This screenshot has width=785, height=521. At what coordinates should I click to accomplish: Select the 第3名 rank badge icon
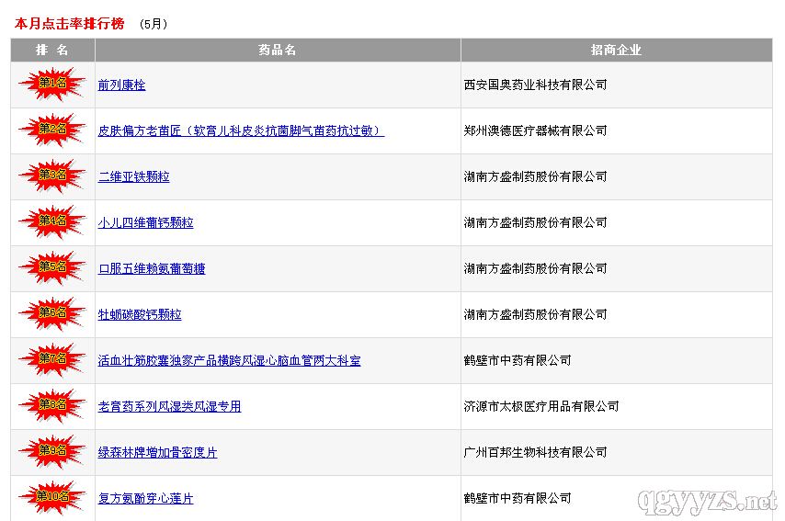[x=52, y=176]
